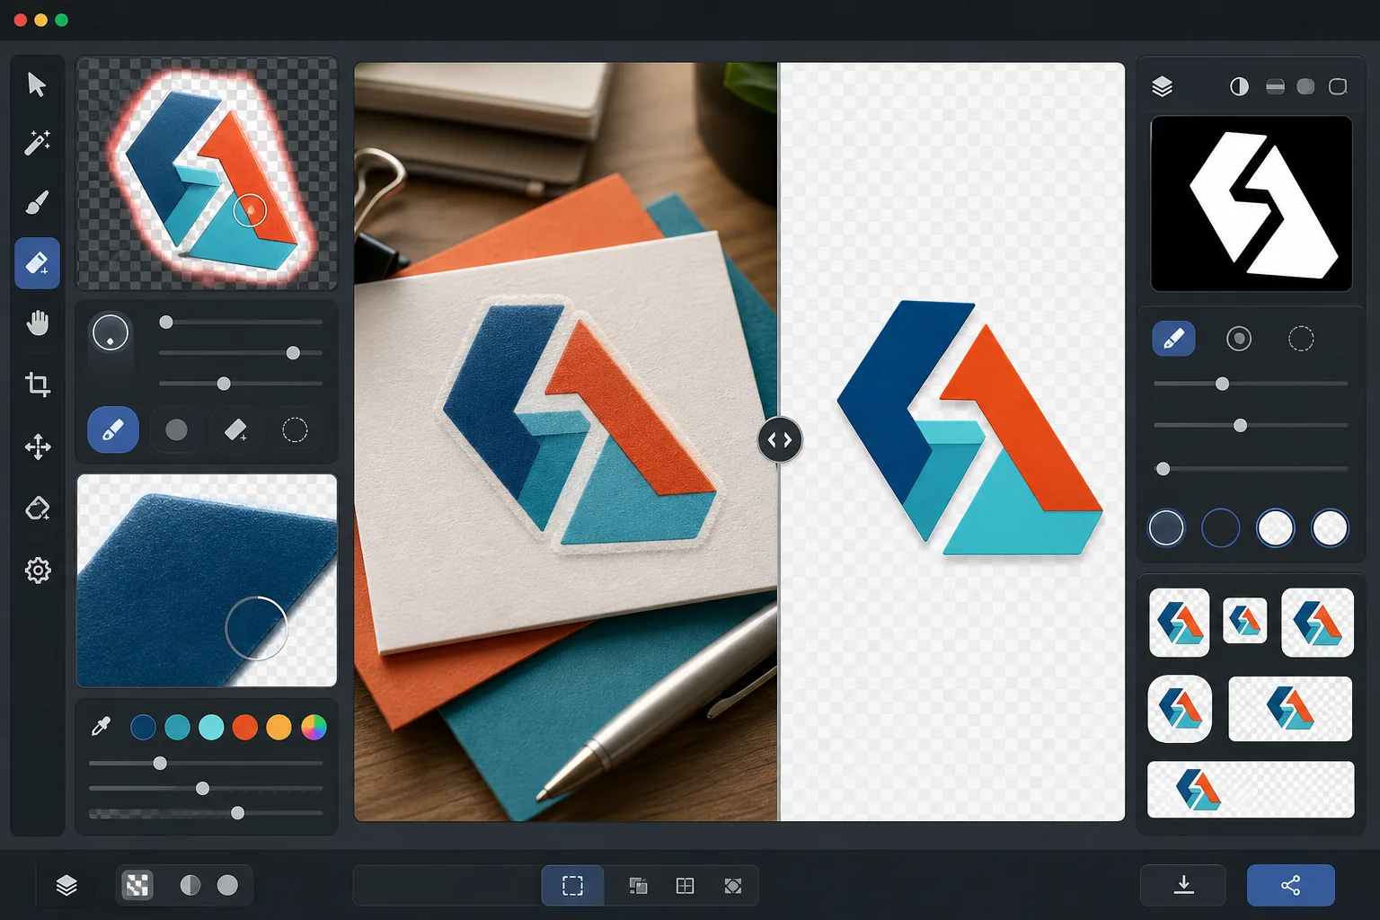Select the magic wand tool
The image size is (1380, 920).
(x=37, y=142)
